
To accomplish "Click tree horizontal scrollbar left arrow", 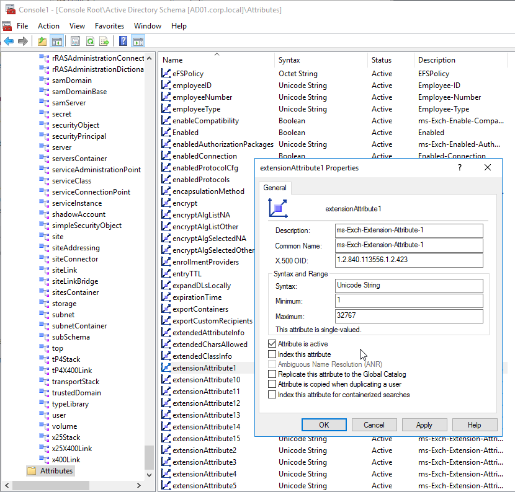I will pos(7,485).
